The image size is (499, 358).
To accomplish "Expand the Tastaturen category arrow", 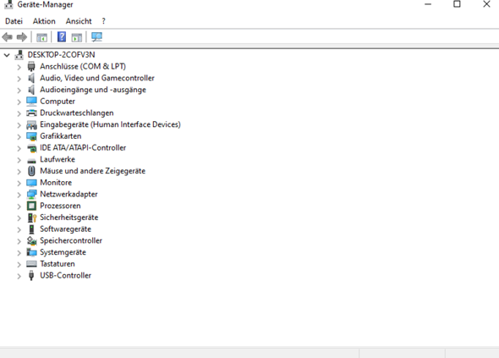I will (x=19, y=264).
